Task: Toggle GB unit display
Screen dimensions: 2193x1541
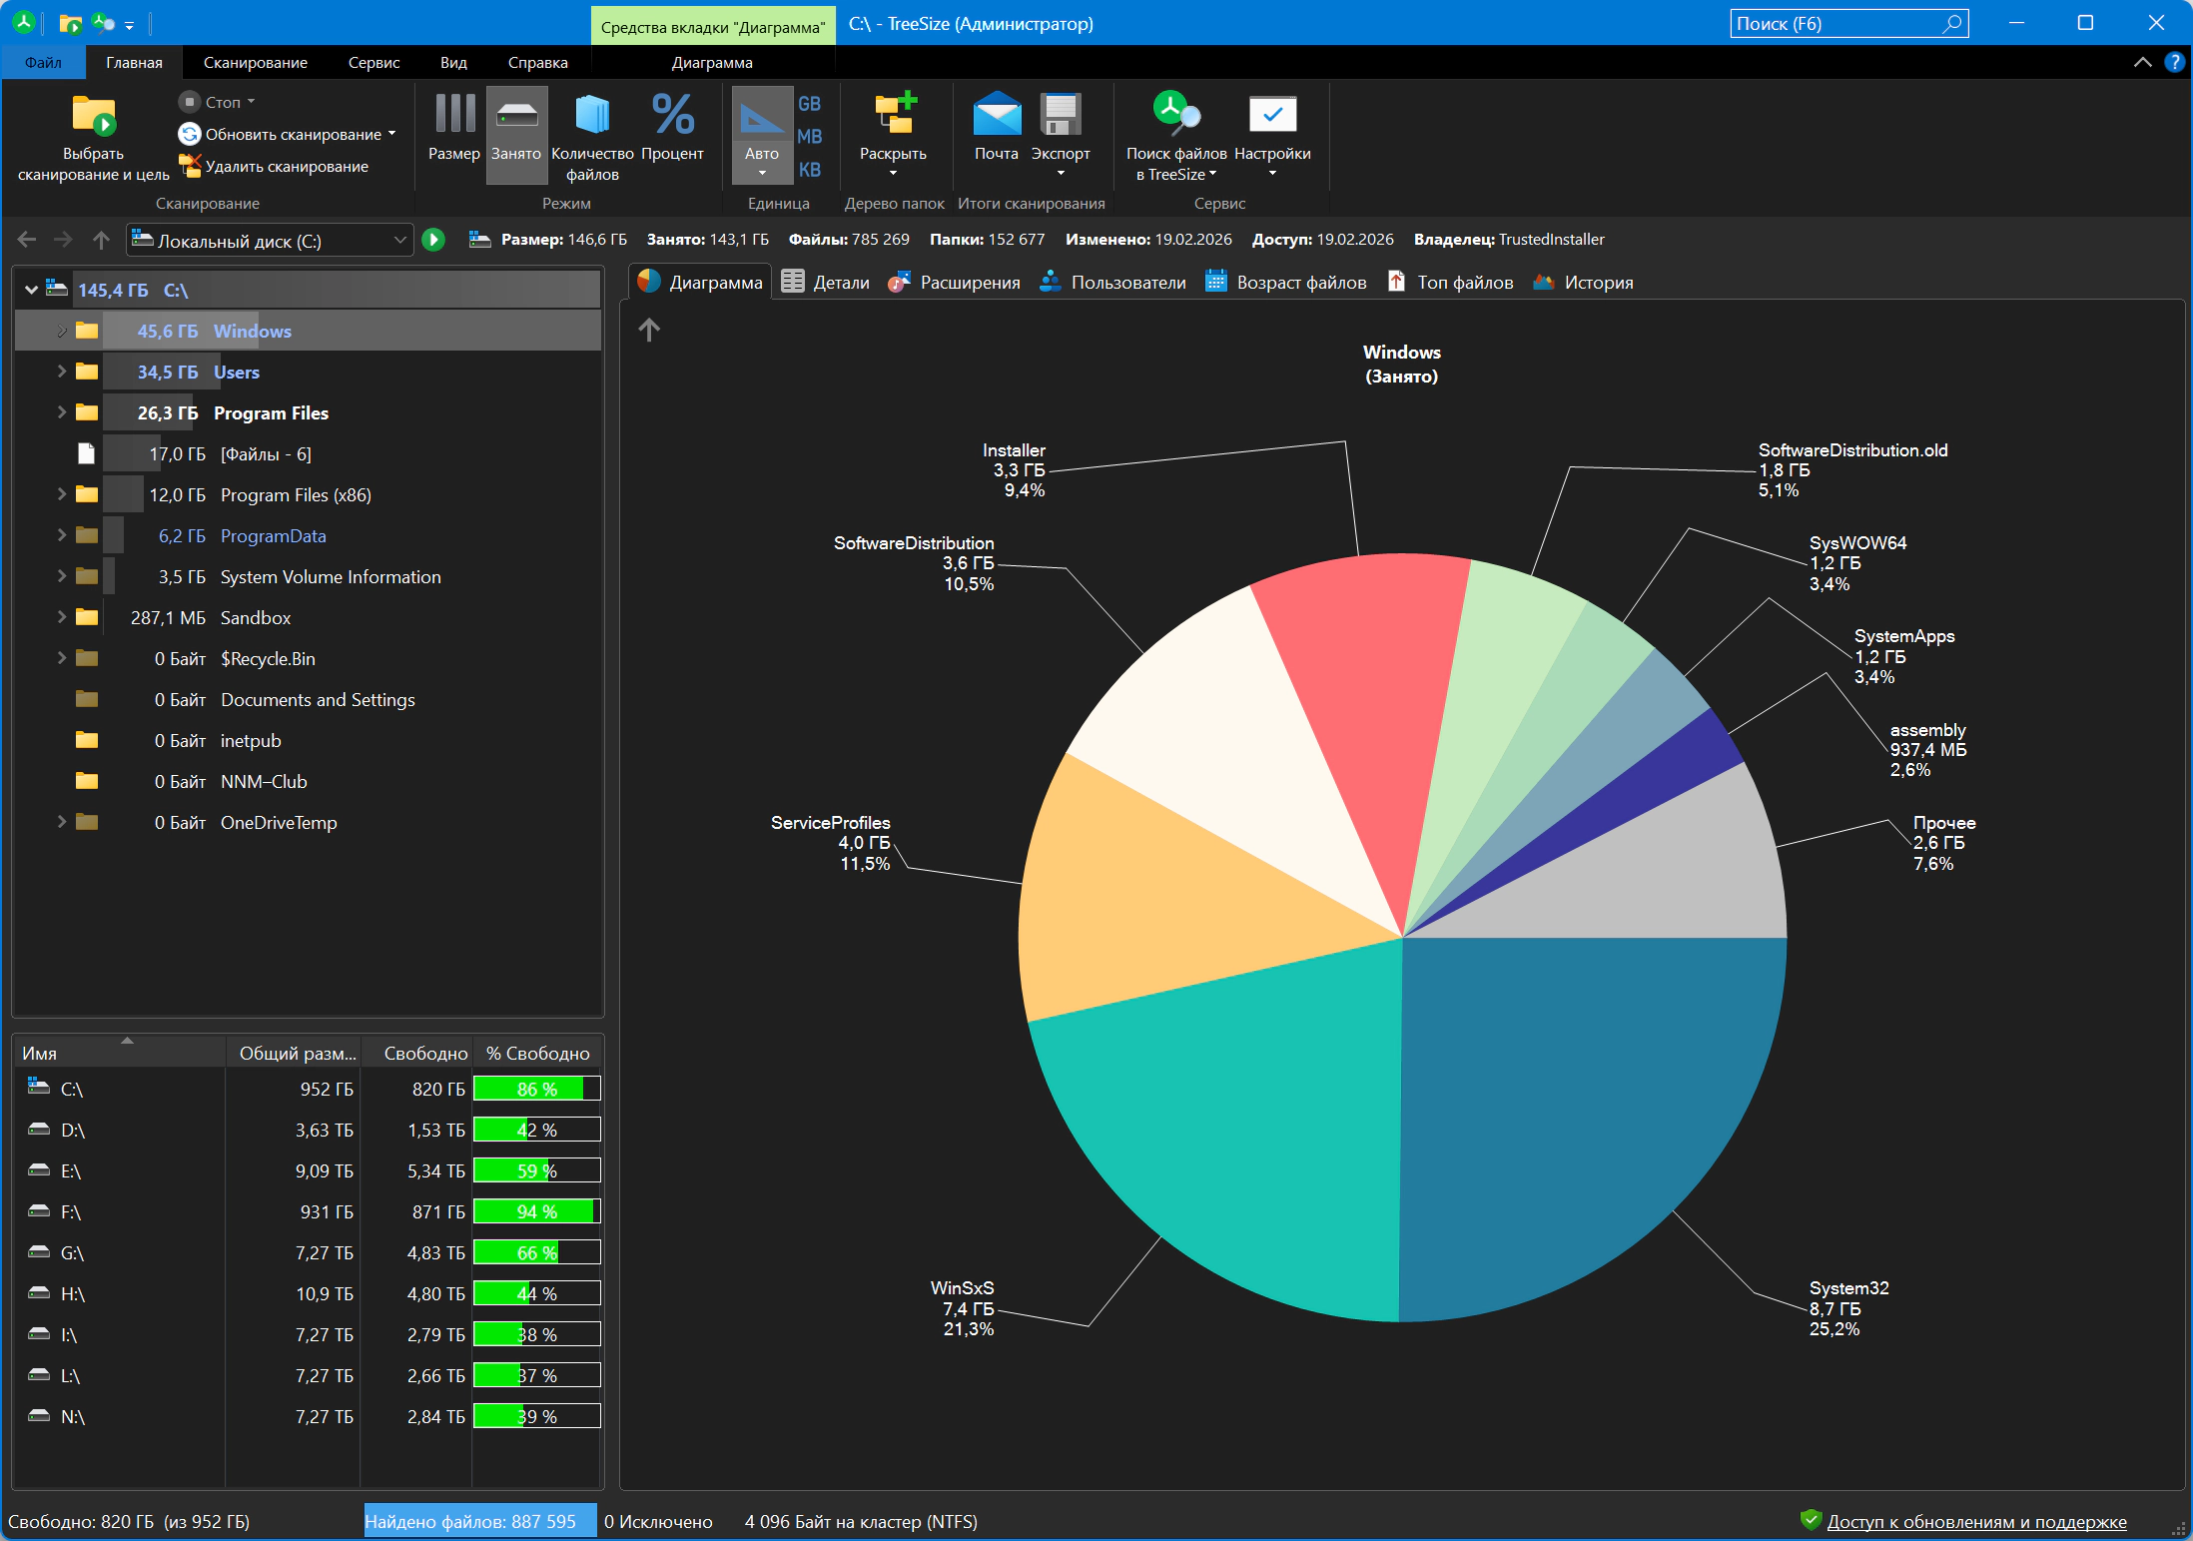Action: (809, 104)
